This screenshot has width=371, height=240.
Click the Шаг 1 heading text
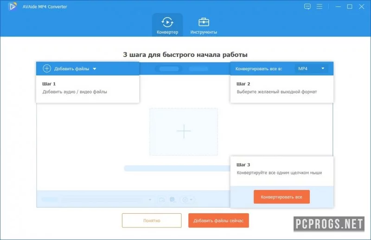pos(49,84)
